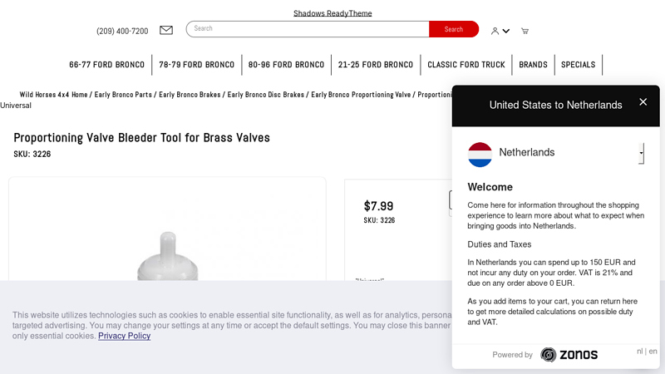Viewport: 665px width, 374px height.
Task: Expand the account dropdown chevron
Action: click(x=506, y=32)
